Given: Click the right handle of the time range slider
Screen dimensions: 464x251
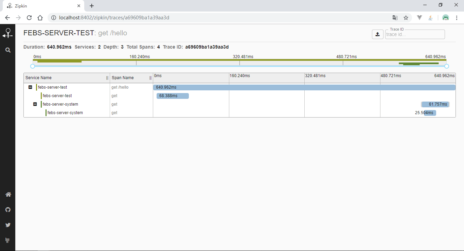Looking at the screenshot, I should (x=447, y=66).
